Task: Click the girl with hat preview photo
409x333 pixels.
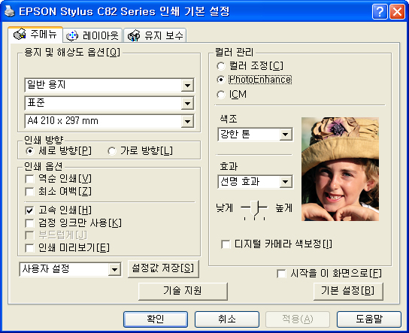Action: [340, 169]
